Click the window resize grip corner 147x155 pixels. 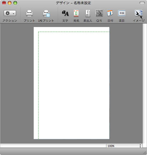coord(145,153)
